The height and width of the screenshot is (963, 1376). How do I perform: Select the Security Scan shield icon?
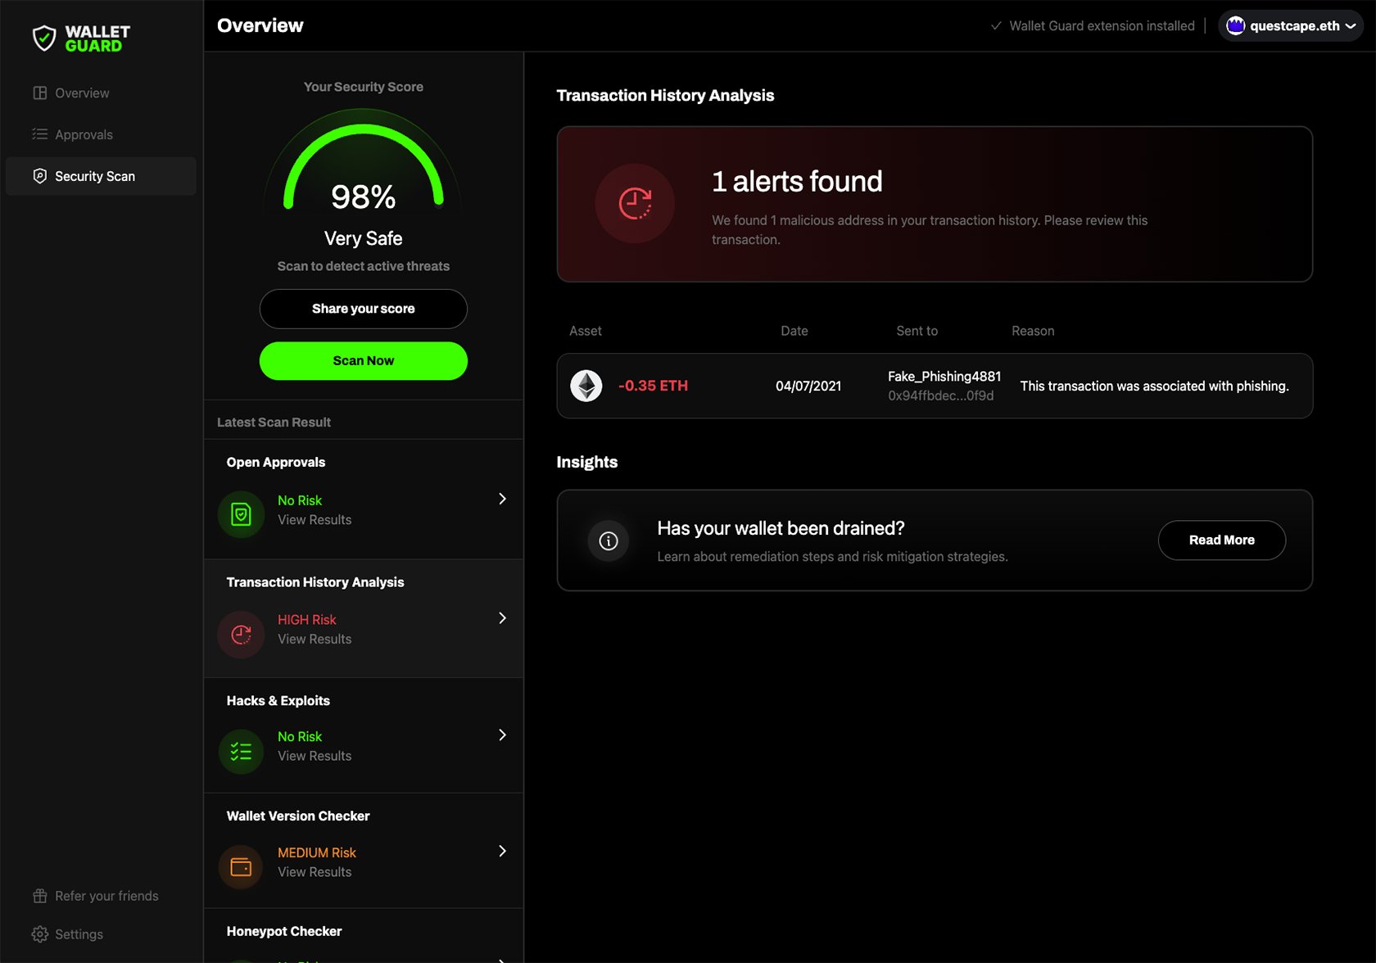click(x=39, y=175)
